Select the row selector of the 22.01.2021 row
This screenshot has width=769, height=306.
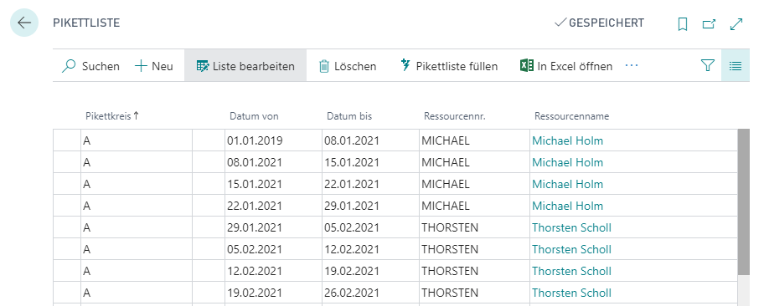(67, 207)
